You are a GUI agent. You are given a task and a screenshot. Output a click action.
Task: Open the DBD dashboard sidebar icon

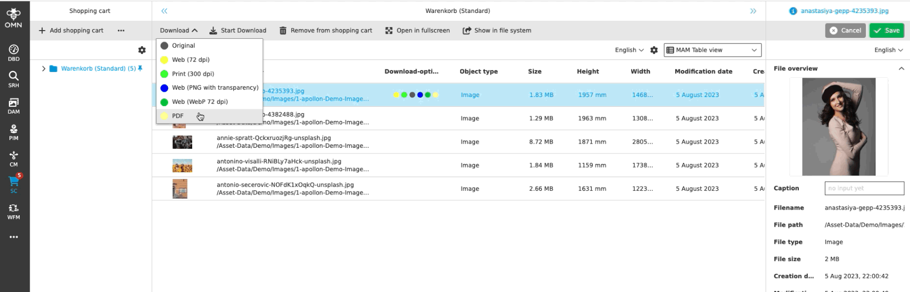14,52
